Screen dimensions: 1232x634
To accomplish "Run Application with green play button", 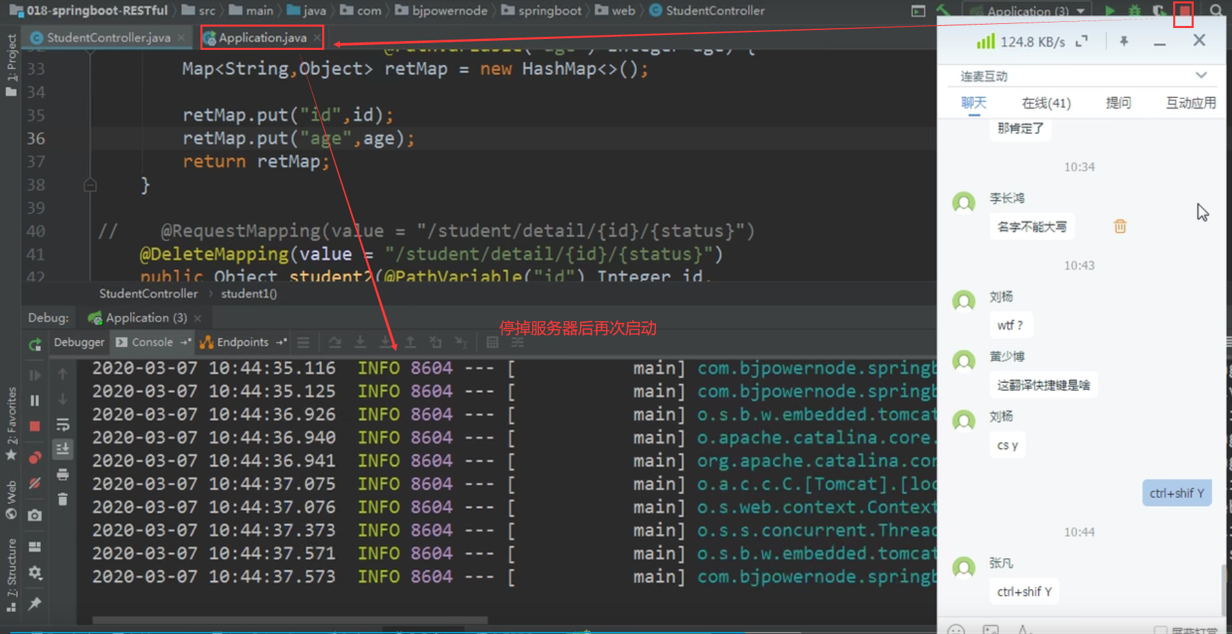I will coord(1110,11).
